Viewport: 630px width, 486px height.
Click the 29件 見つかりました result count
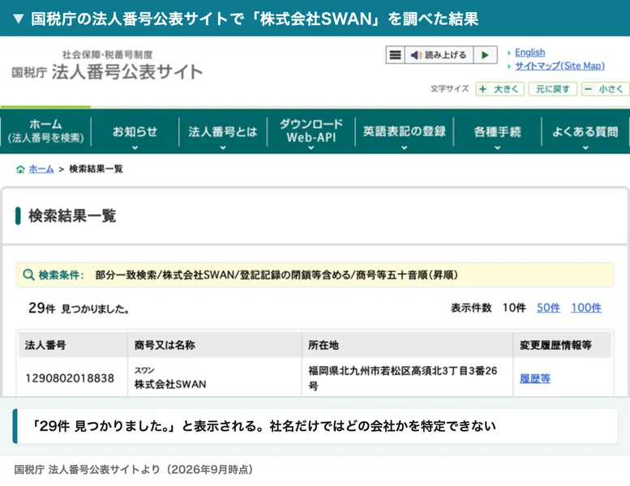[x=79, y=309]
